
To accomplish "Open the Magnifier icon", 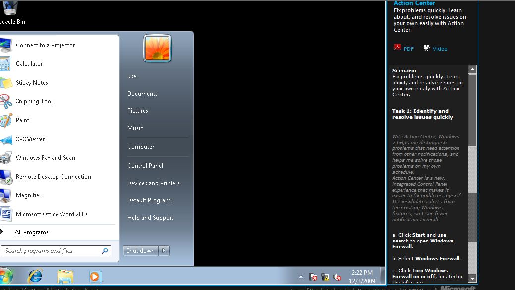I will [x=5, y=195].
